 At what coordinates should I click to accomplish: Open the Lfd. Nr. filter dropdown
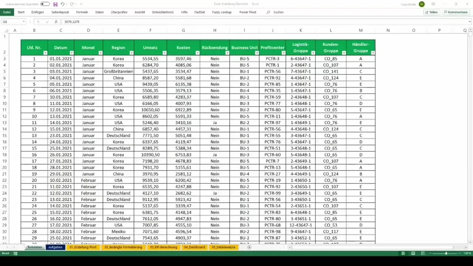click(45, 53)
